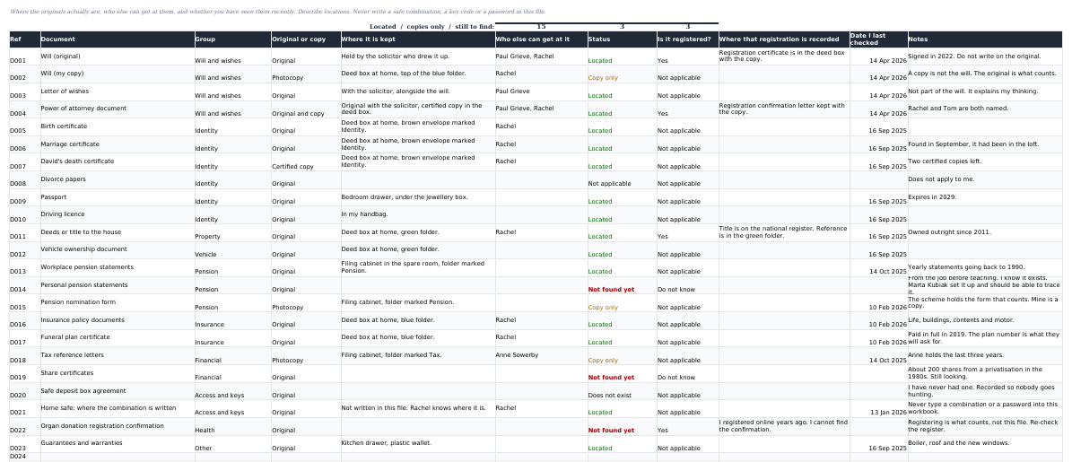Click the 'Driving licence' cell
The height and width of the screenshot is (462, 1072).
click(x=118, y=215)
